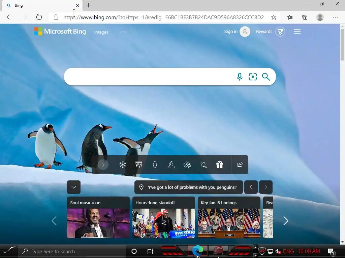This screenshot has width=345, height=258.
Task: Move the news carousel to the left
Action: pyautogui.click(x=54, y=221)
